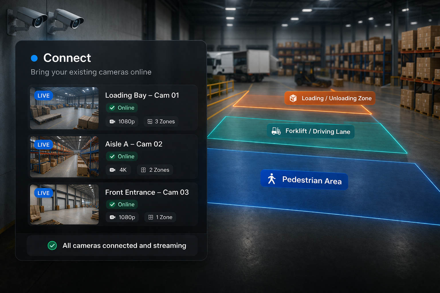Expand the 1 Zone badge for Cam 03

160,217
